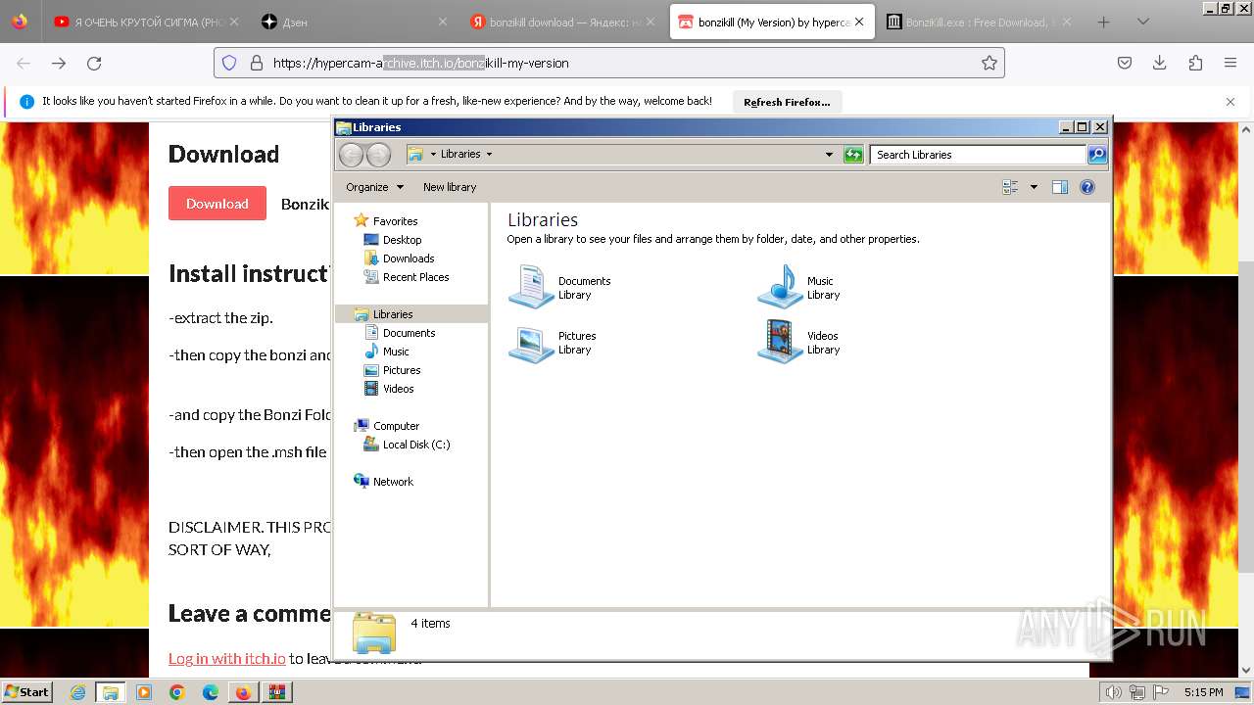Click the padlock site information icon
Screen dimensions: 1254x705
point(257,63)
